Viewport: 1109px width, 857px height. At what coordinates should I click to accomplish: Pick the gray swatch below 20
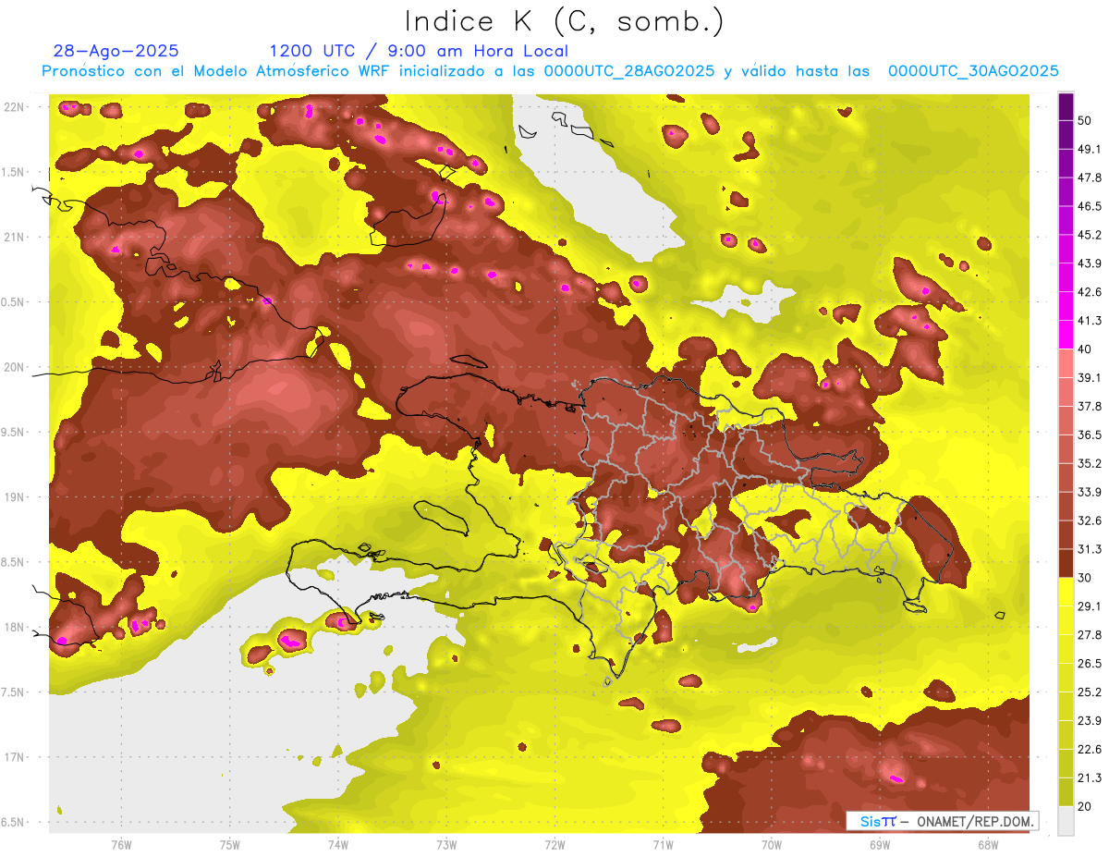1066,821
